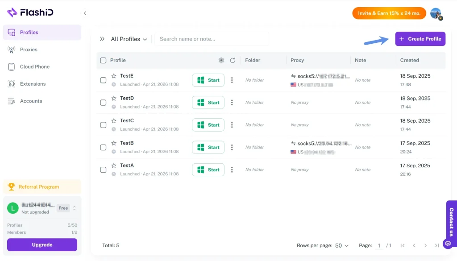Screen dimensions: 457x261
Task: Expand the account switcher in sidebar
Action: tap(75, 208)
